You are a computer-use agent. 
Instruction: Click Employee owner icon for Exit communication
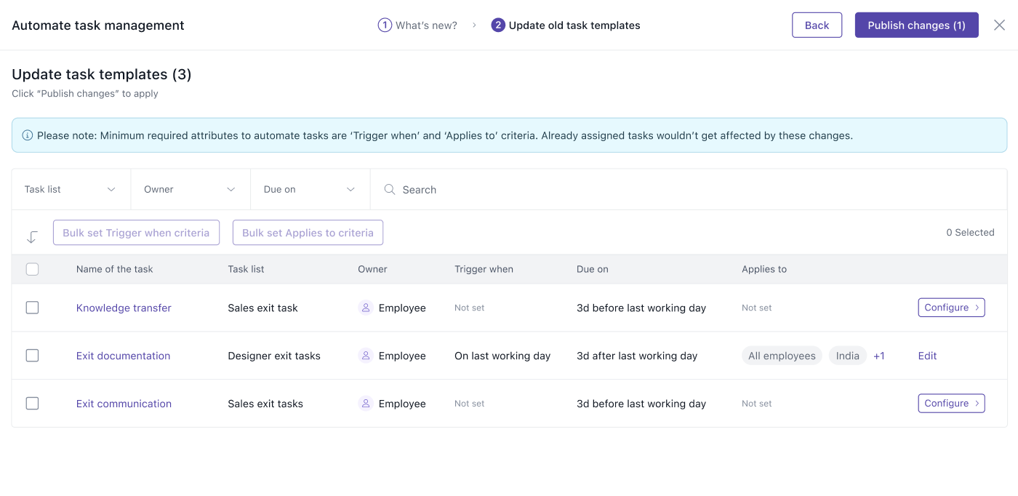pos(366,404)
